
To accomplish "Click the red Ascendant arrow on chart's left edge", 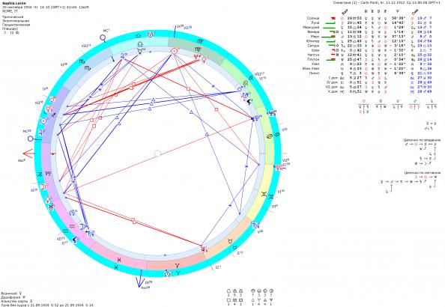I will (28, 153).
